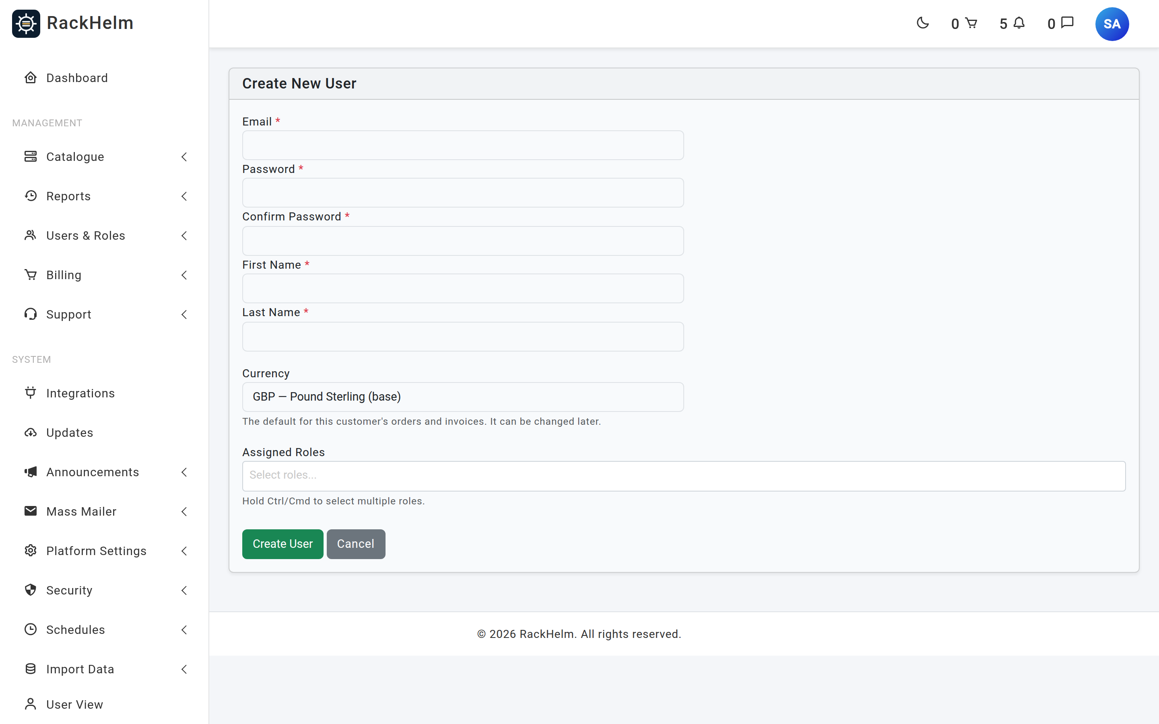The image size is (1159, 724).
Task: Click the Announcements megaphone icon
Action: coord(31,472)
